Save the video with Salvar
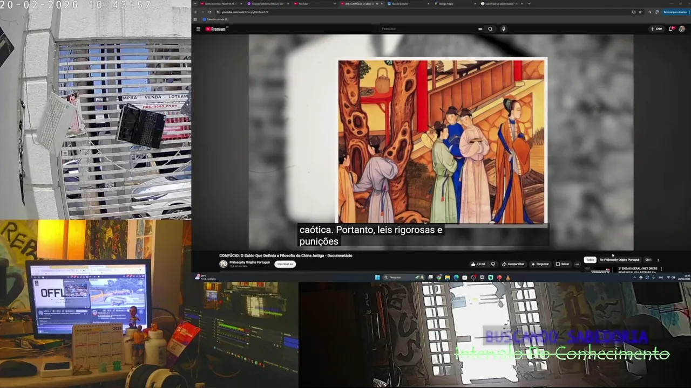 click(563, 264)
